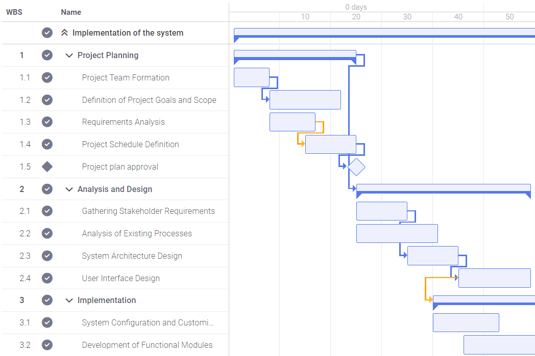Click status icon for Development of Functional Modules
This screenshot has height=356, width=535.
point(47,345)
